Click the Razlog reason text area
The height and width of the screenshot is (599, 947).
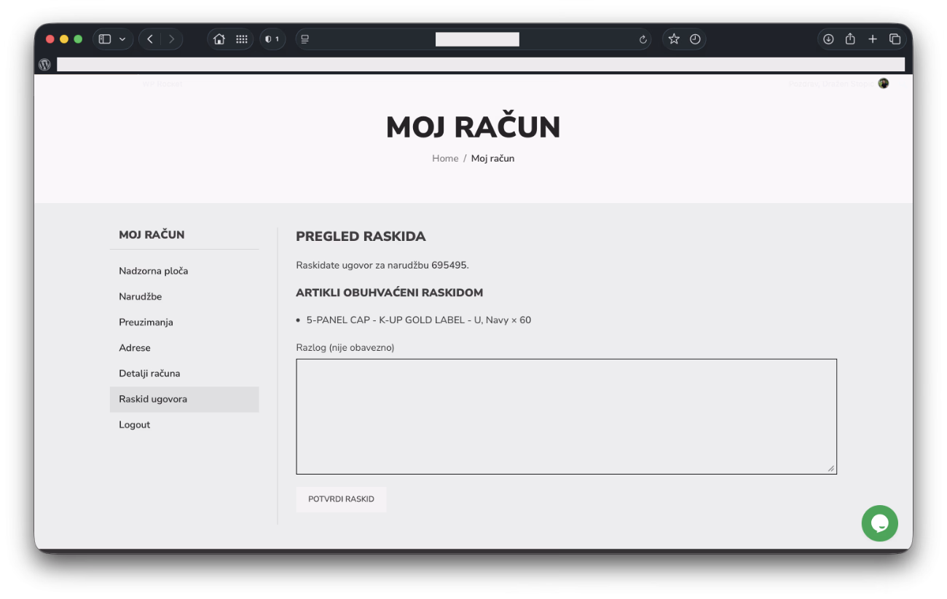pyautogui.click(x=566, y=416)
